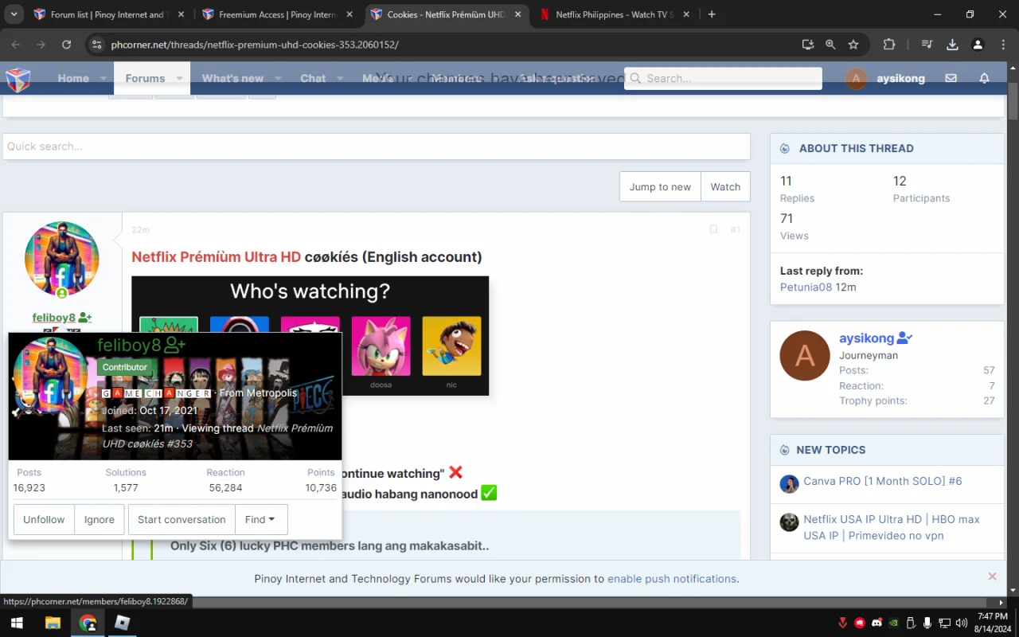Open the aysikong profile link in sidebar
The image size is (1019, 637).
click(866, 338)
